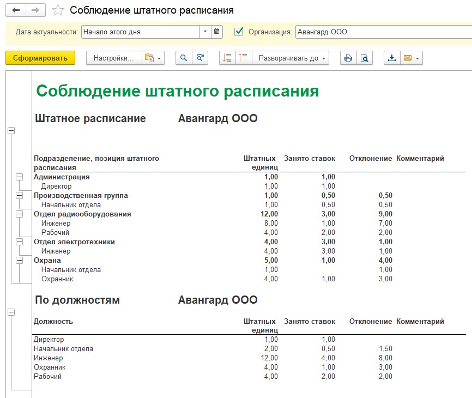Image resolution: width=472 pixels, height=398 pixels.
Task: Click deviation 9,00 in Отдел радиооборудования row
Action: [385, 214]
